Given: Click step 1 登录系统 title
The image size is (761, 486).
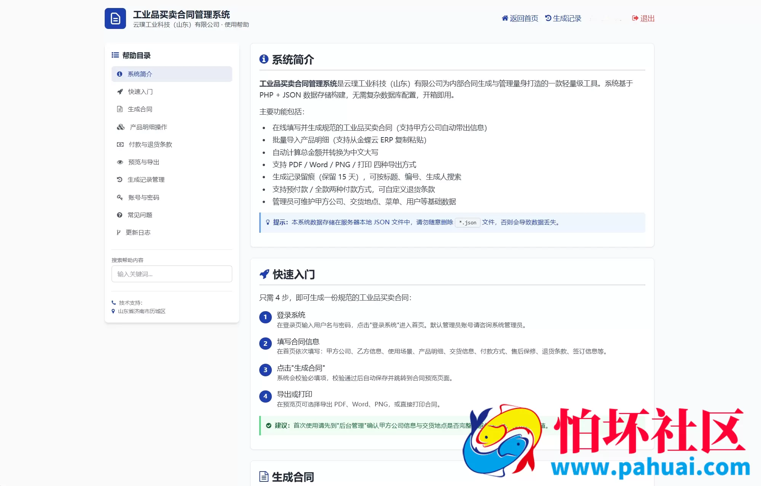Looking at the screenshot, I should [x=291, y=315].
